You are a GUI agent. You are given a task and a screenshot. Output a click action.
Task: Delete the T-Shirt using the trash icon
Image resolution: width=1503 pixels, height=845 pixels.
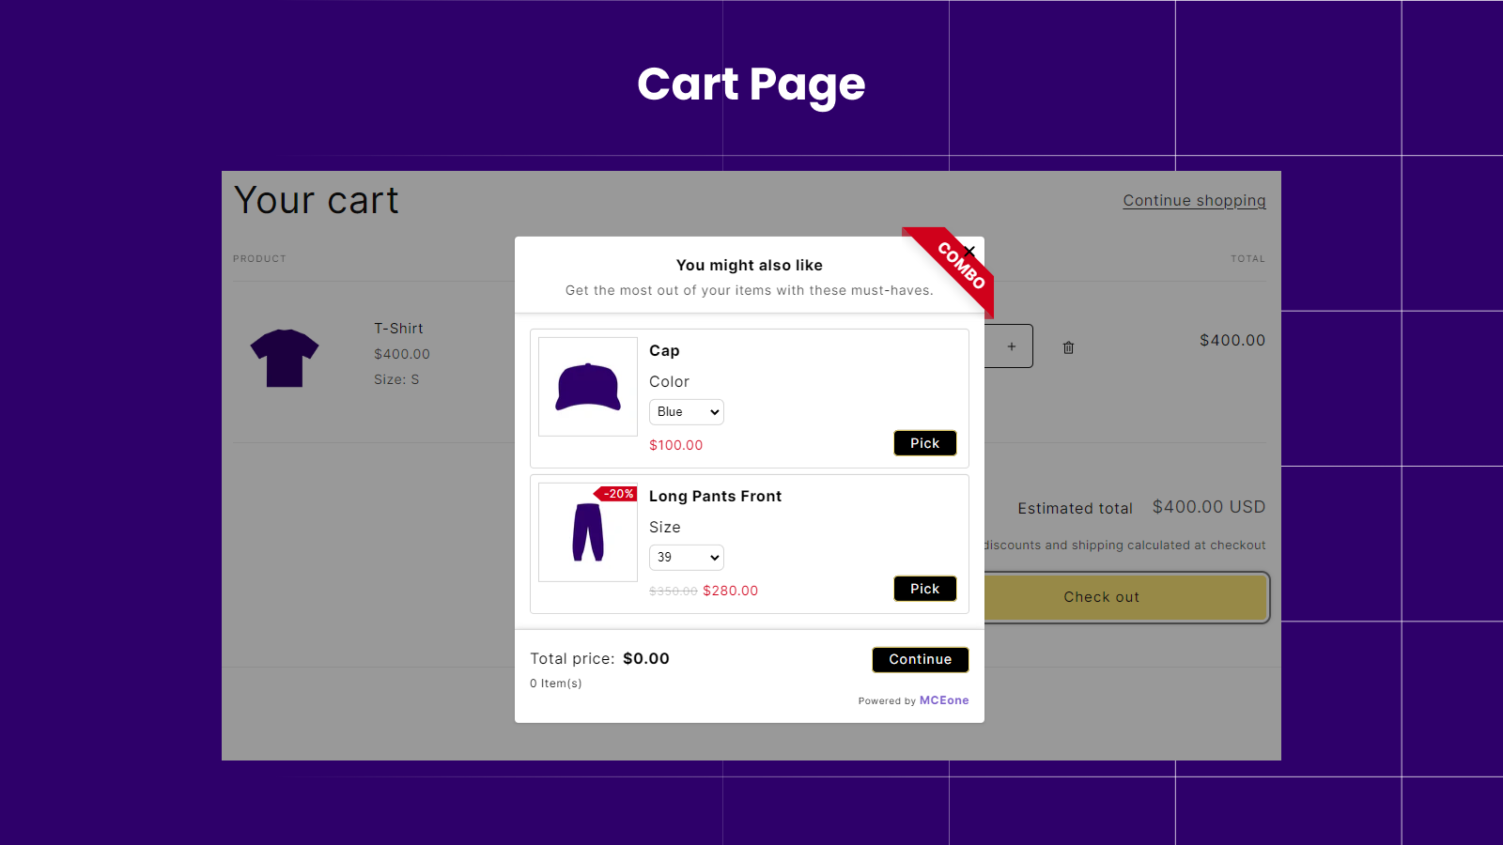pos(1068,346)
